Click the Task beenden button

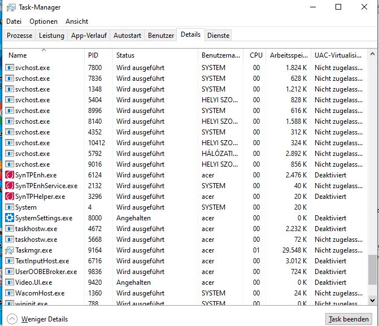[x=348, y=319]
